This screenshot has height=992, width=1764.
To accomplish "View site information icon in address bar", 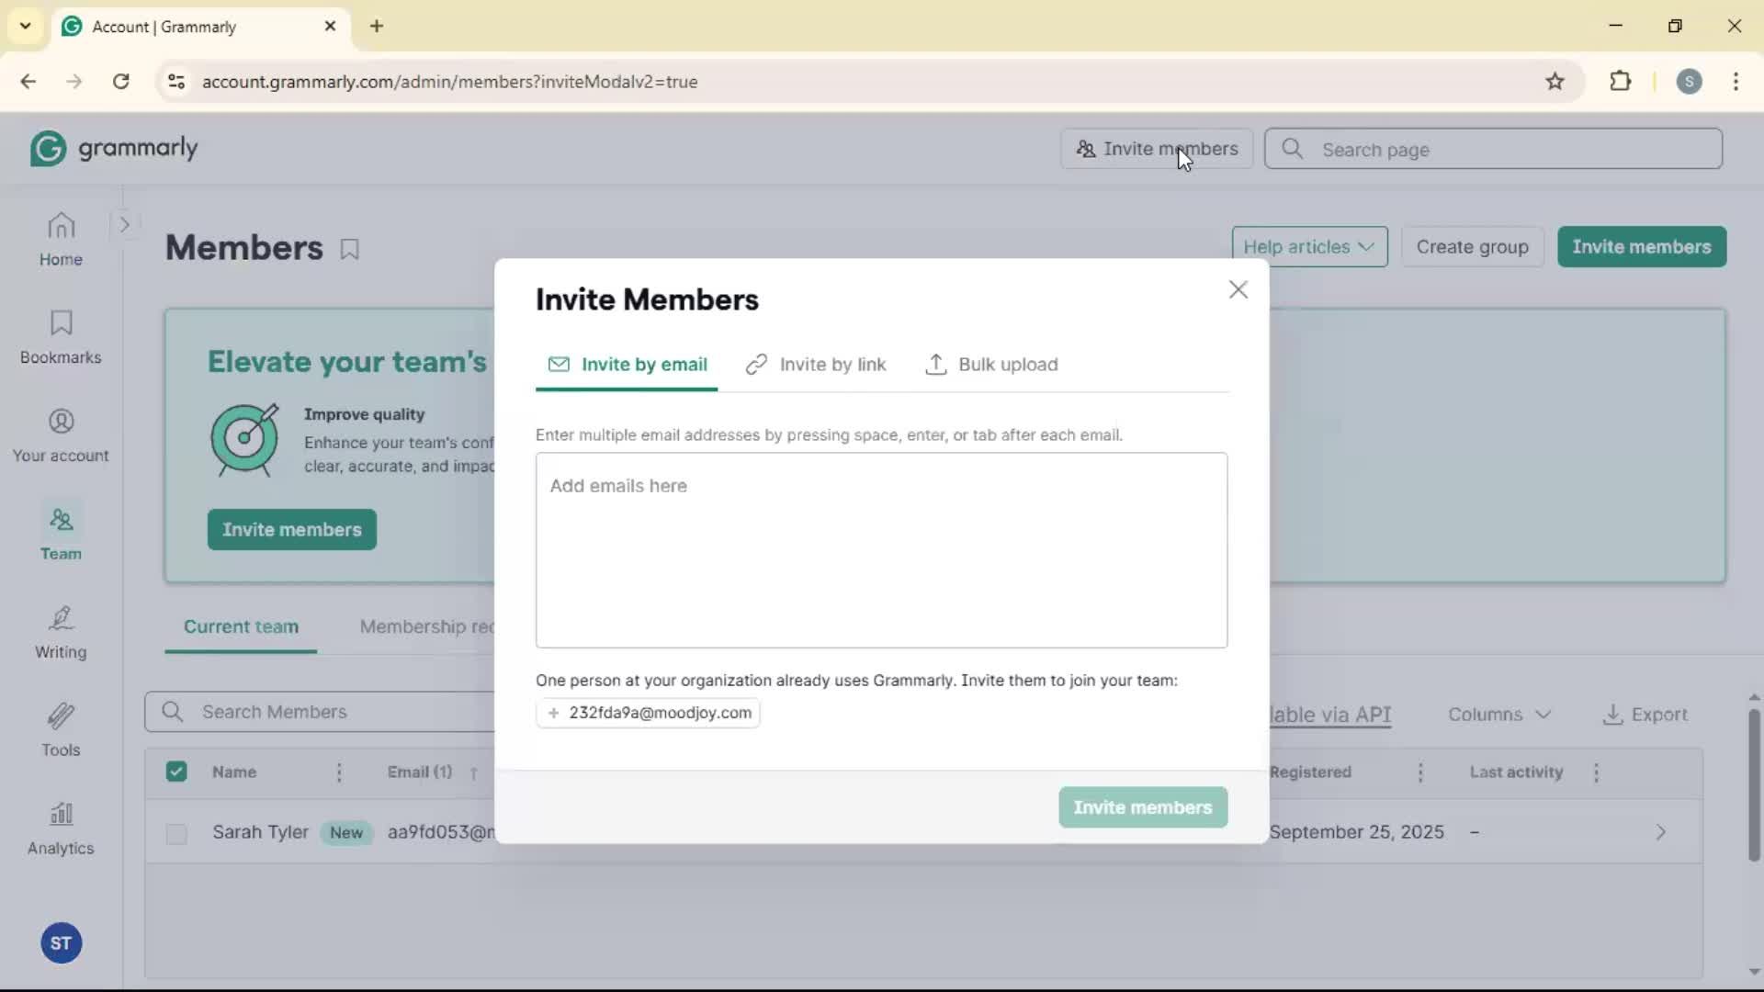I will (x=176, y=82).
